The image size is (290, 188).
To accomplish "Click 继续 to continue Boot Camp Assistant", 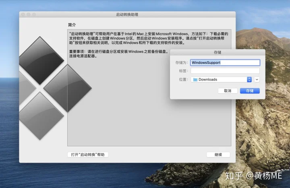I will point(218,155).
